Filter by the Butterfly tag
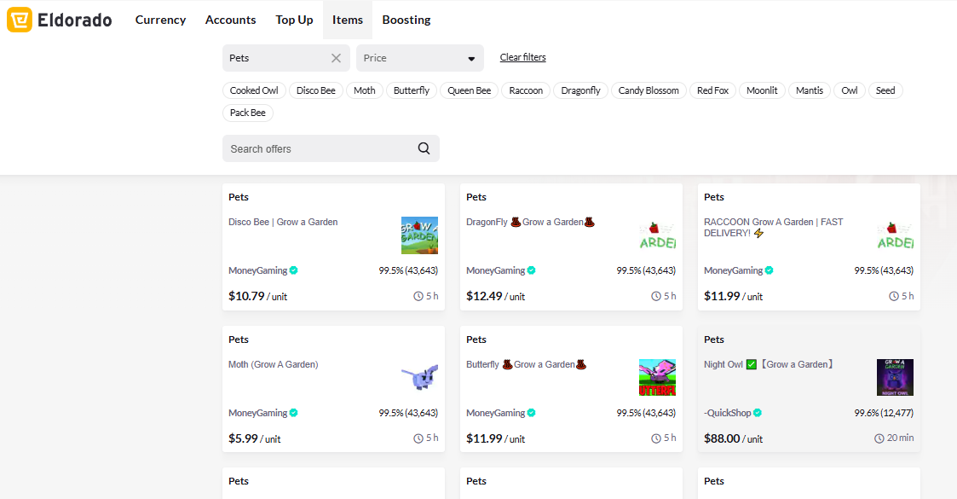Screen dimensions: 957x499 (412, 90)
